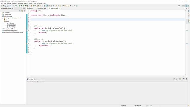This screenshot has height=107, width=190.
Task: Open the Source menu
Action: (9, 3)
